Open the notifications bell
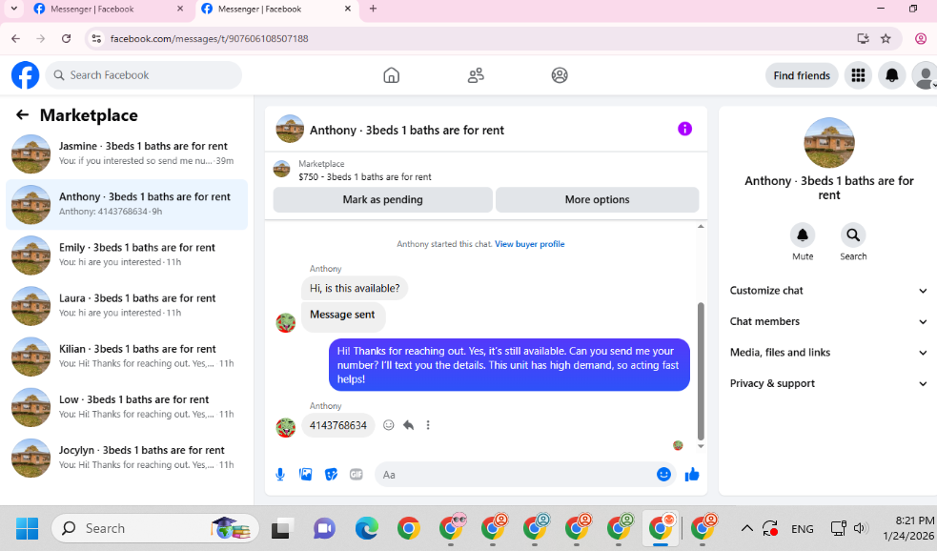The image size is (937, 551). point(891,75)
